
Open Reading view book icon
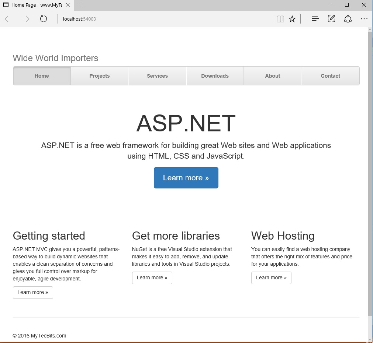click(x=280, y=19)
